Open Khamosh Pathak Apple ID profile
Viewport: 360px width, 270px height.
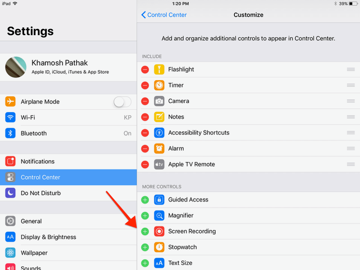pos(68,67)
